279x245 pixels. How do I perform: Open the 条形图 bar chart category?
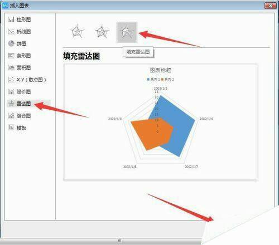click(20, 56)
